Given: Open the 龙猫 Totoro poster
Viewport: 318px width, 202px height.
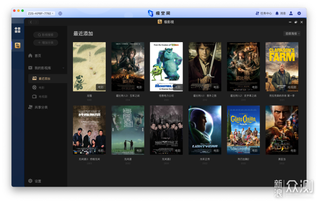Looking at the screenshot, I should [x=89, y=67].
